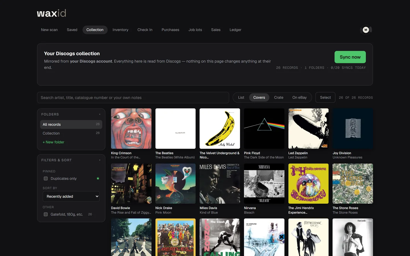The width and height of the screenshot is (410, 256).
Task: Open the Nirvana Bleach cover
Action: (264, 183)
